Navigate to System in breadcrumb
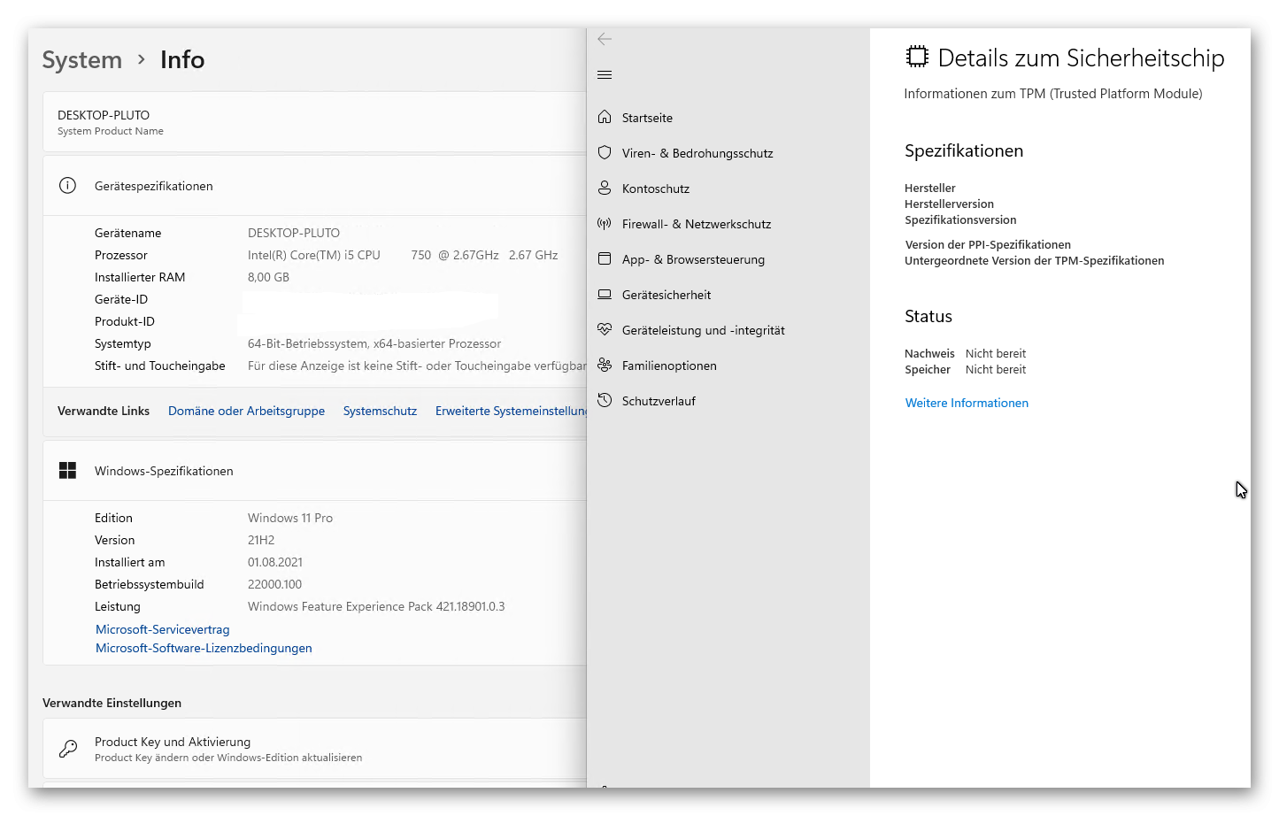The image size is (1279, 816). (x=82, y=60)
